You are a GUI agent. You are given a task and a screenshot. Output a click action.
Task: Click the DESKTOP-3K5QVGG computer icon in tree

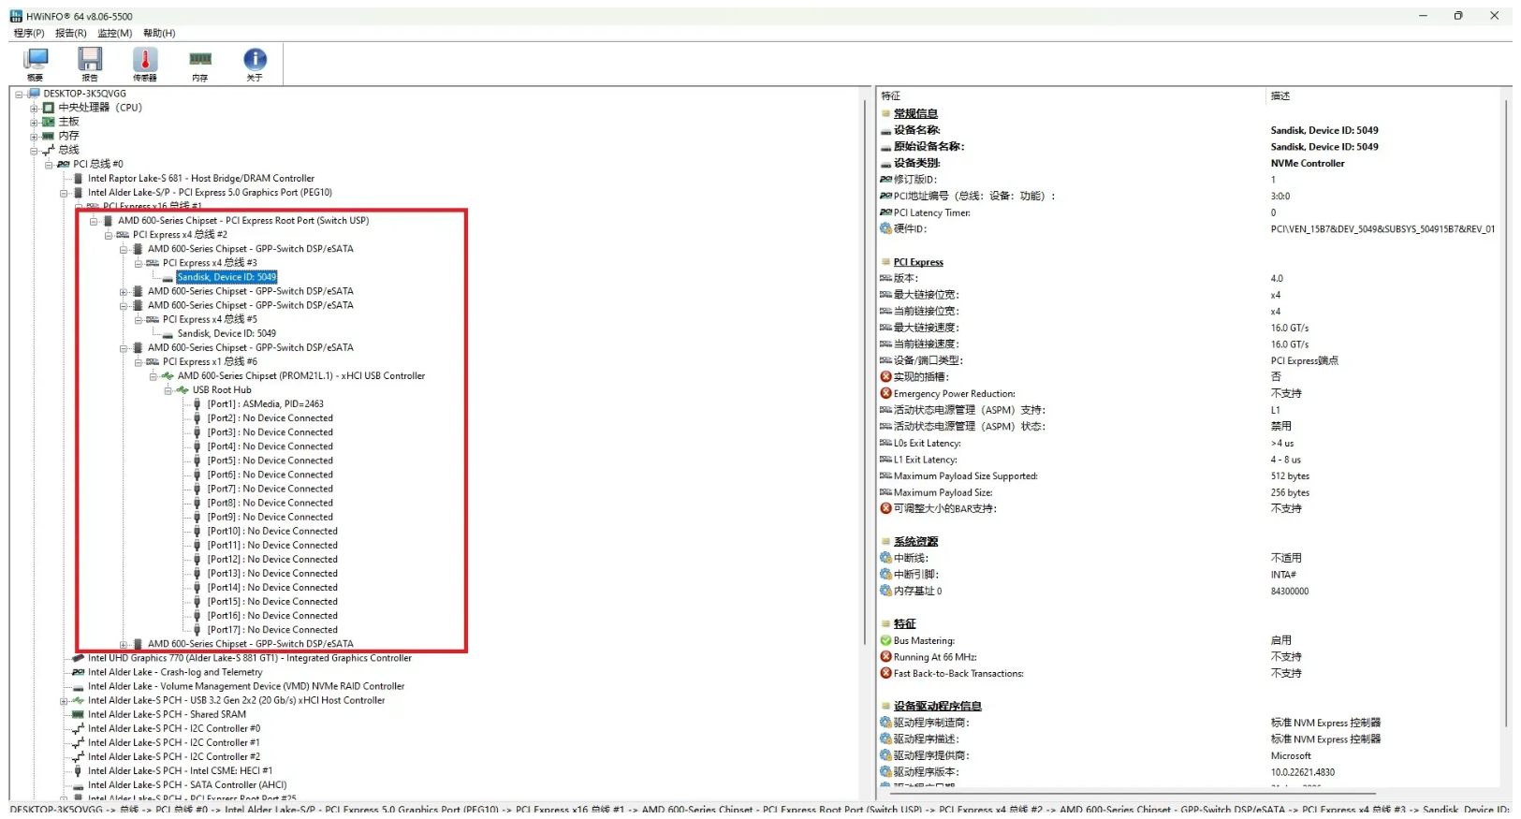(35, 94)
